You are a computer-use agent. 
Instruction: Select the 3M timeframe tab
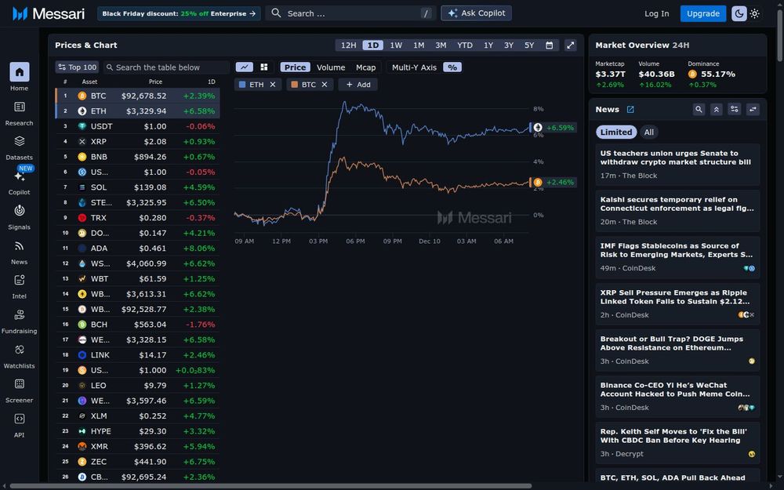[441, 45]
